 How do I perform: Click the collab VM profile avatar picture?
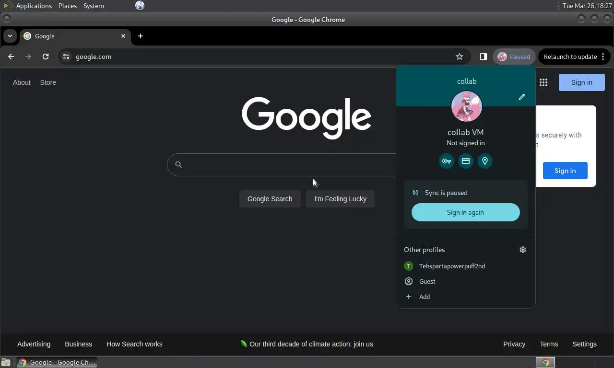(x=466, y=106)
